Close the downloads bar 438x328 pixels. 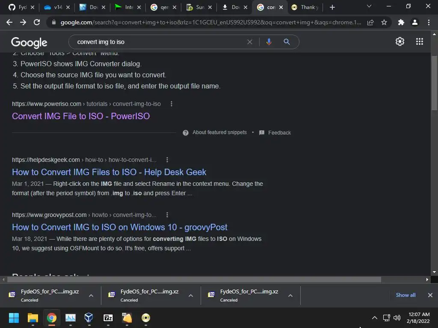coord(430,295)
